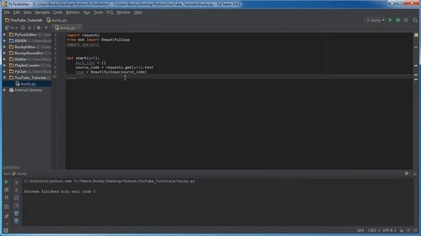Open the Tools menu
This screenshot has height=236, width=421.
coord(98,12)
